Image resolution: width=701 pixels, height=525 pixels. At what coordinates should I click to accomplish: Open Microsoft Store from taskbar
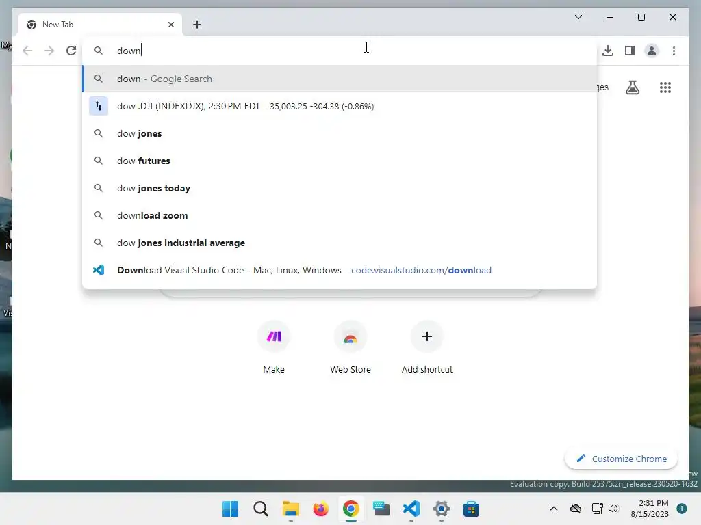471,509
